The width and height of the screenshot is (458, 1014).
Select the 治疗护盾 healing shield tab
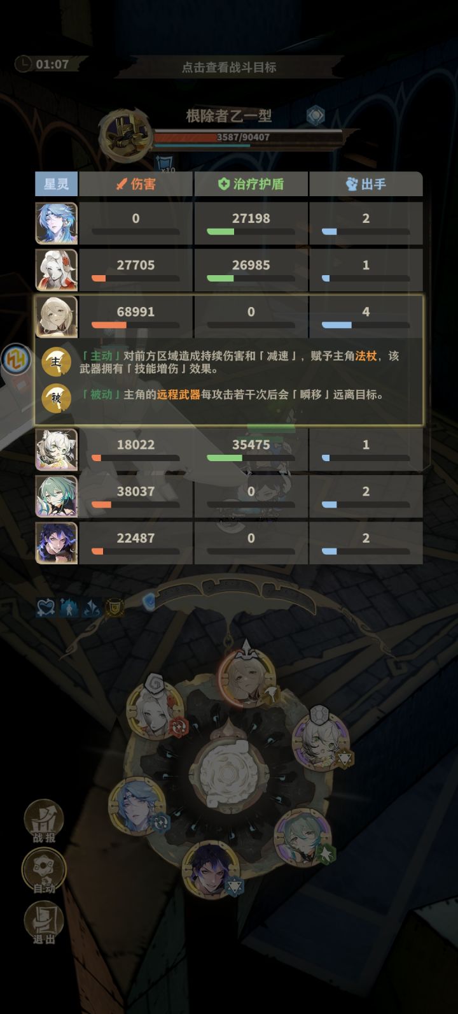(x=251, y=184)
